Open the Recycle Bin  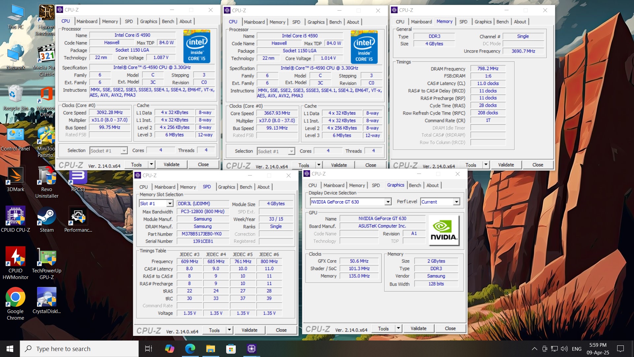point(16,98)
